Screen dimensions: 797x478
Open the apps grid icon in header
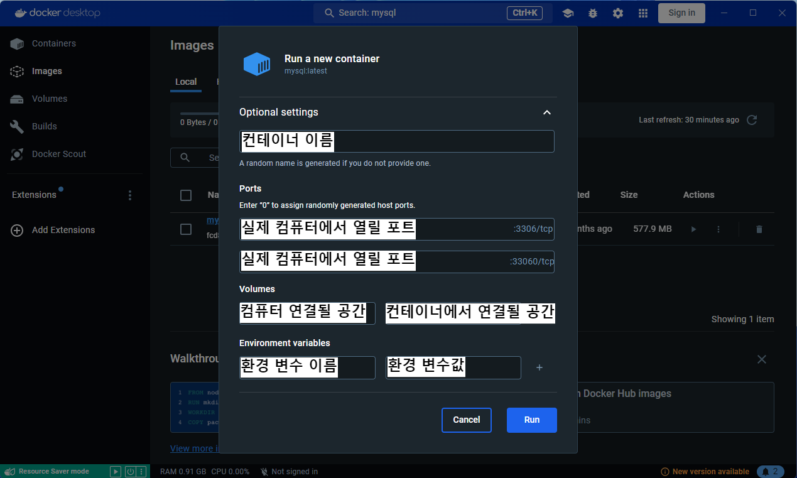click(643, 13)
